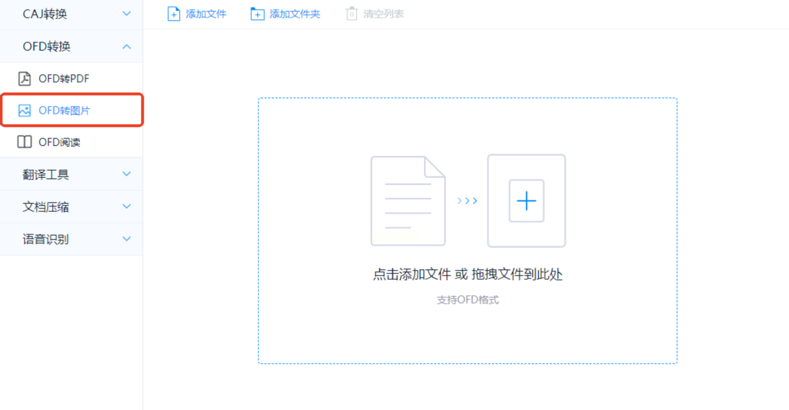Click the 点击添加文件 或 拖拽文件到此处 prompt text

pos(467,274)
